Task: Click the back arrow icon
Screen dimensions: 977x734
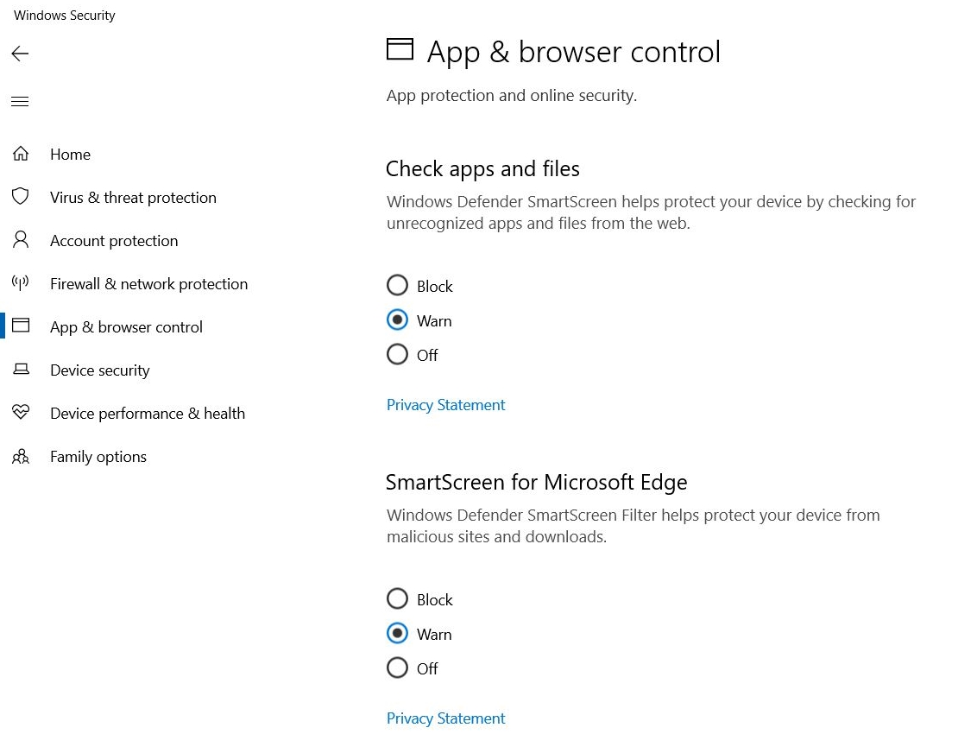Action: coord(20,54)
